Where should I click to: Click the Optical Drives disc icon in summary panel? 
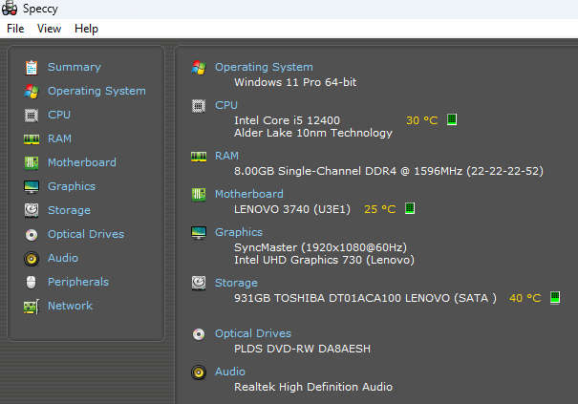[x=199, y=334]
